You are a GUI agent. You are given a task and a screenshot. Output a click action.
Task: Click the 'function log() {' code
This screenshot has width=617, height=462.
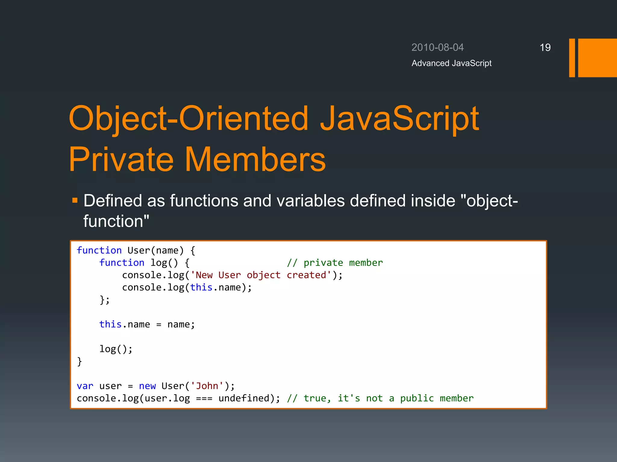[x=144, y=263]
